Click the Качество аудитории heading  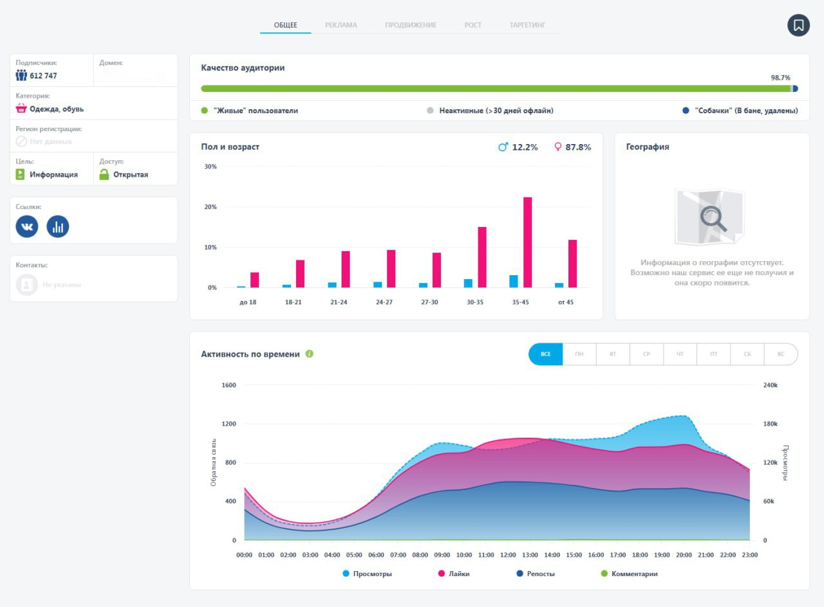(x=243, y=68)
